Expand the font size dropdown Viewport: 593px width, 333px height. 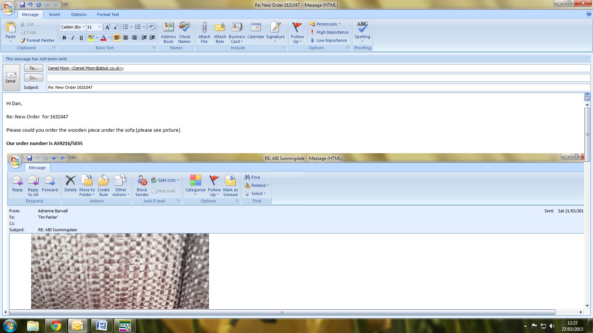pos(99,27)
